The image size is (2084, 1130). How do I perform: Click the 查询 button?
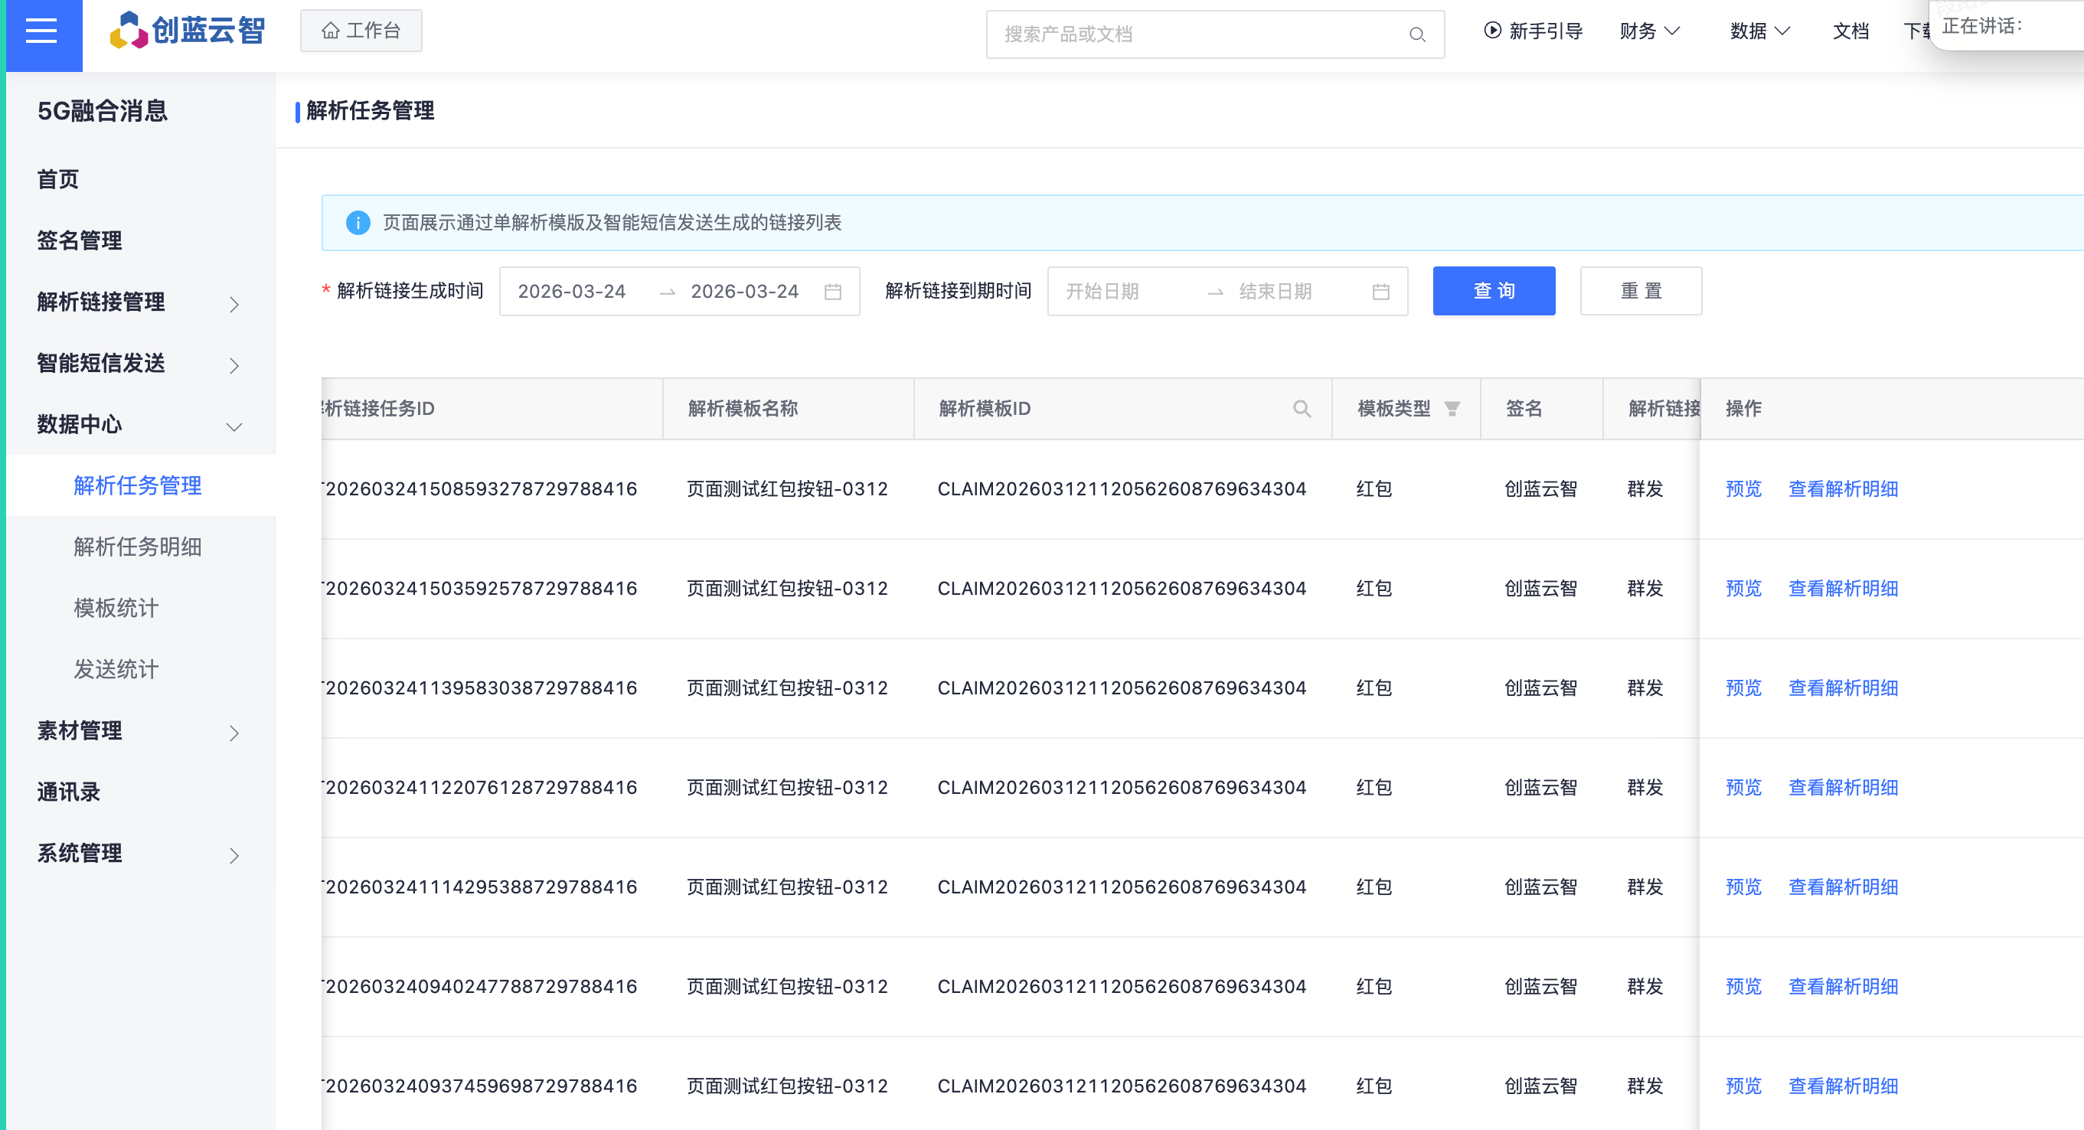[1494, 291]
